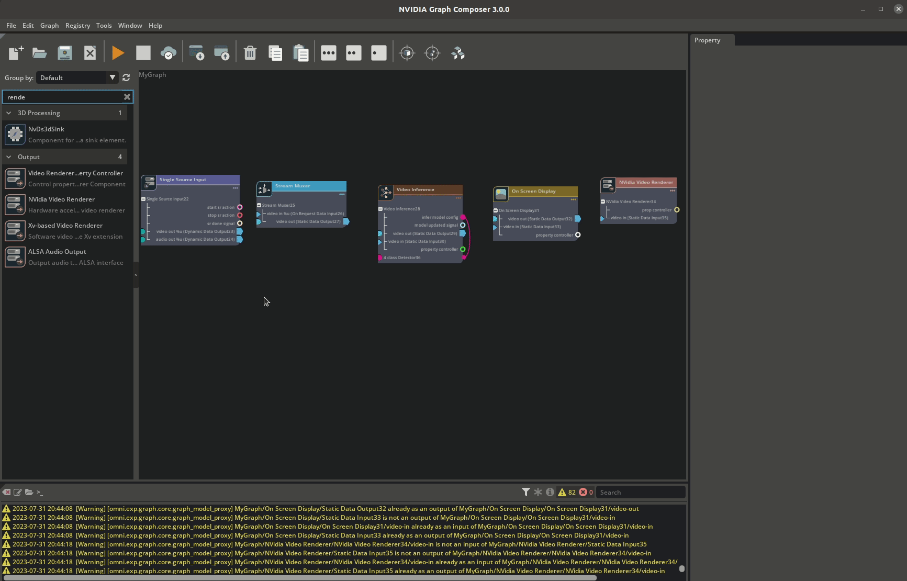Clear the 'rende' search text with the X
Image resolution: width=907 pixels, height=581 pixels.
click(127, 97)
